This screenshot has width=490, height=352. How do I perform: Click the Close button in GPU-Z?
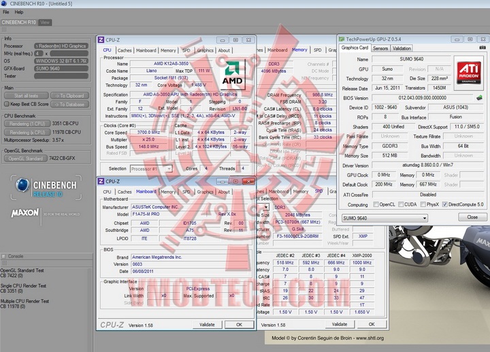click(472, 217)
